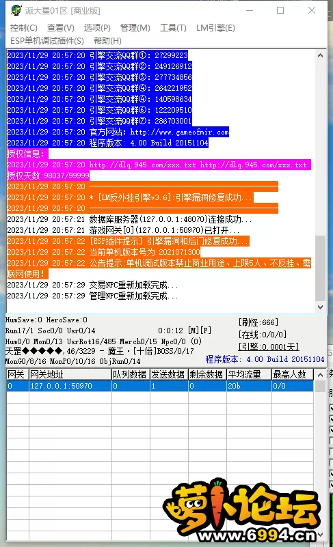Open the ESP单机调试插件(S) menu
This screenshot has height=547, width=333.
coord(47,41)
